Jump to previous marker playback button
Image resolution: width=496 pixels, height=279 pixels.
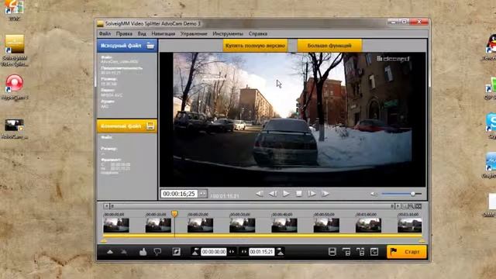[260, 194]
